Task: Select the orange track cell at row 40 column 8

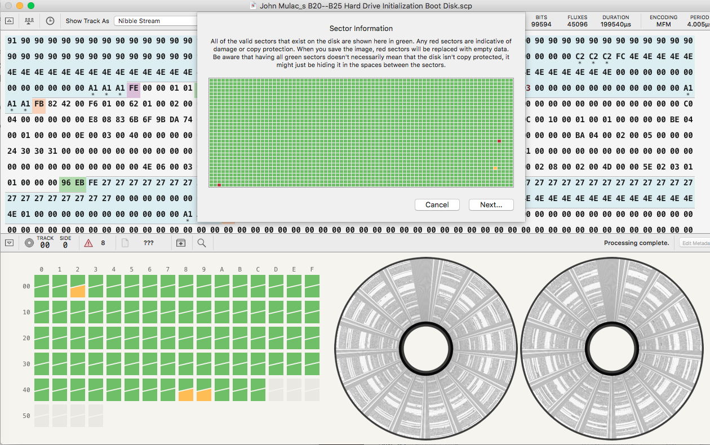Action: tap(186, 390)
